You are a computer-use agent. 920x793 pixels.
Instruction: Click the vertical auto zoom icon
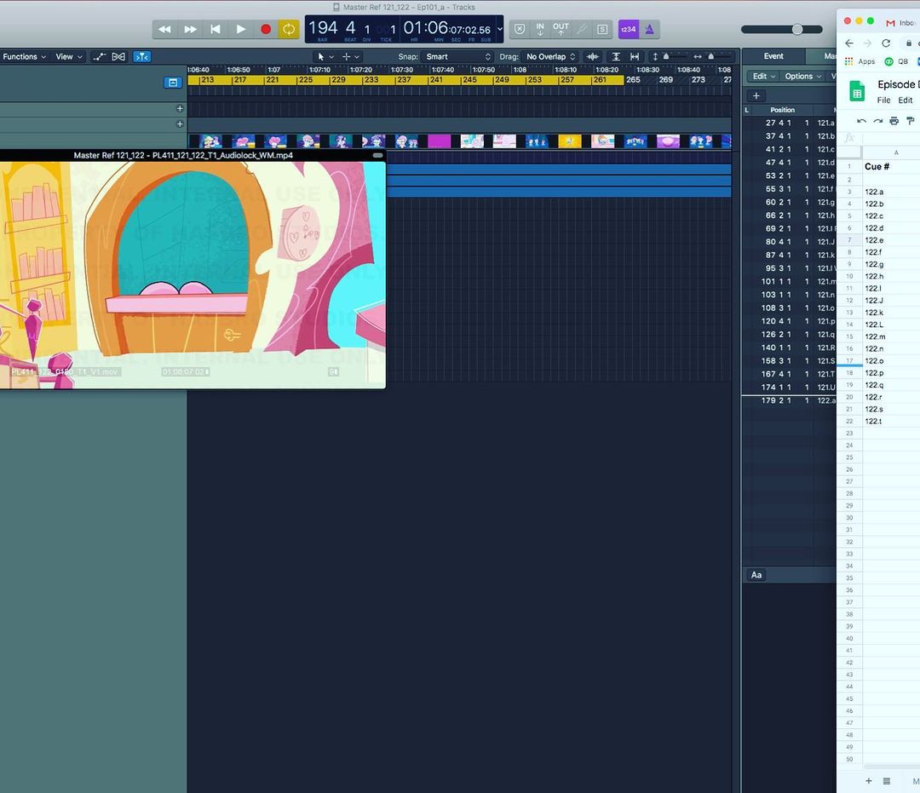click(x=616, y=57)
